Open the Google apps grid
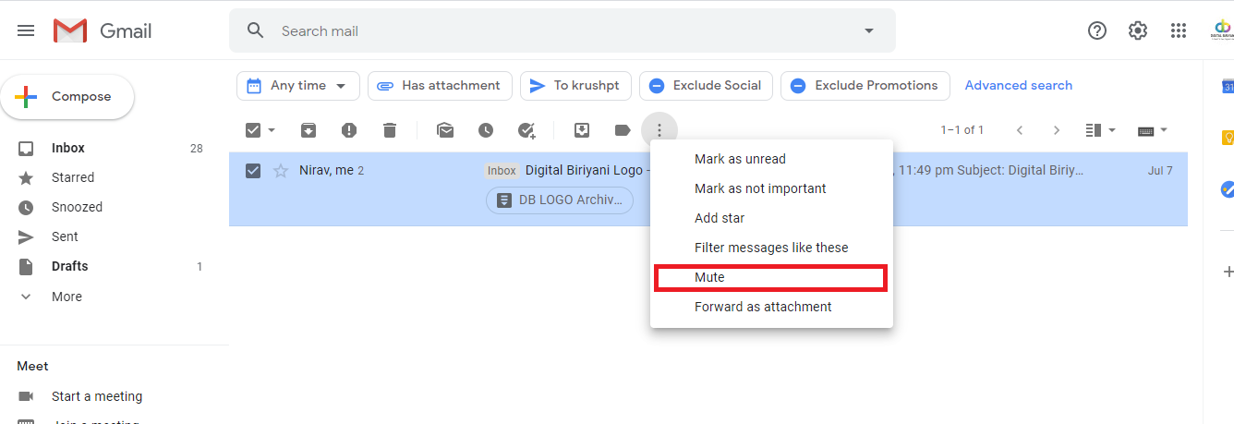This screenshot has width=1234, height=424. pyautogui.click(x=1179, y=30)
